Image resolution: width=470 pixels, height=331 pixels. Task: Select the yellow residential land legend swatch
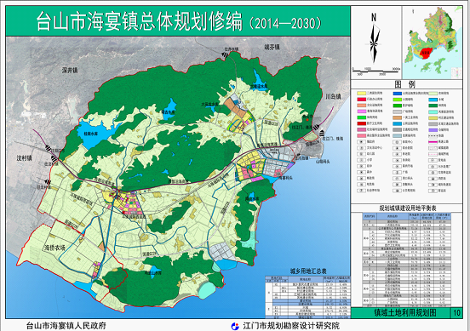point(361,93)
